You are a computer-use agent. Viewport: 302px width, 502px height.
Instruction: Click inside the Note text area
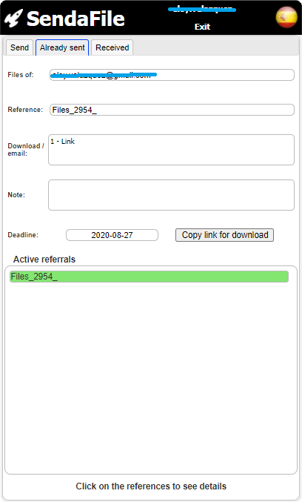171,195
